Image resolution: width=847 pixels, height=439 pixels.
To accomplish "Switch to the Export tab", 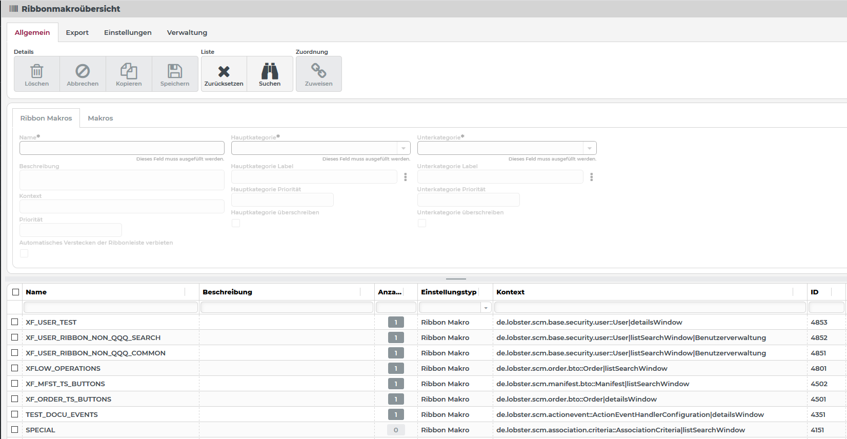I will [77, 32].
